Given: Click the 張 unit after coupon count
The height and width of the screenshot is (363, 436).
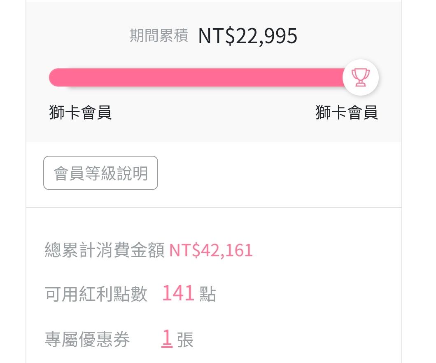Looking at the screenshot, I should [x=185, y=340].
